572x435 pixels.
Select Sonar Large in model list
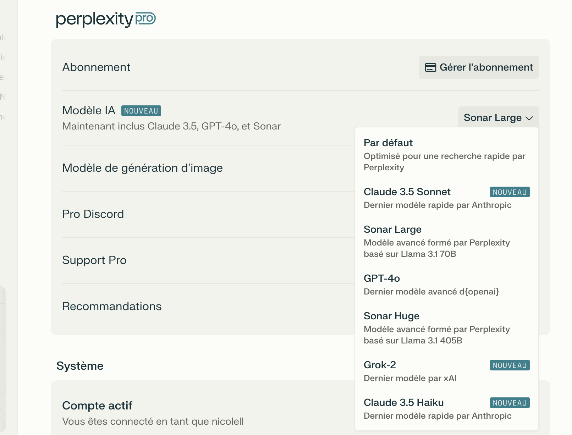(446, 241)
